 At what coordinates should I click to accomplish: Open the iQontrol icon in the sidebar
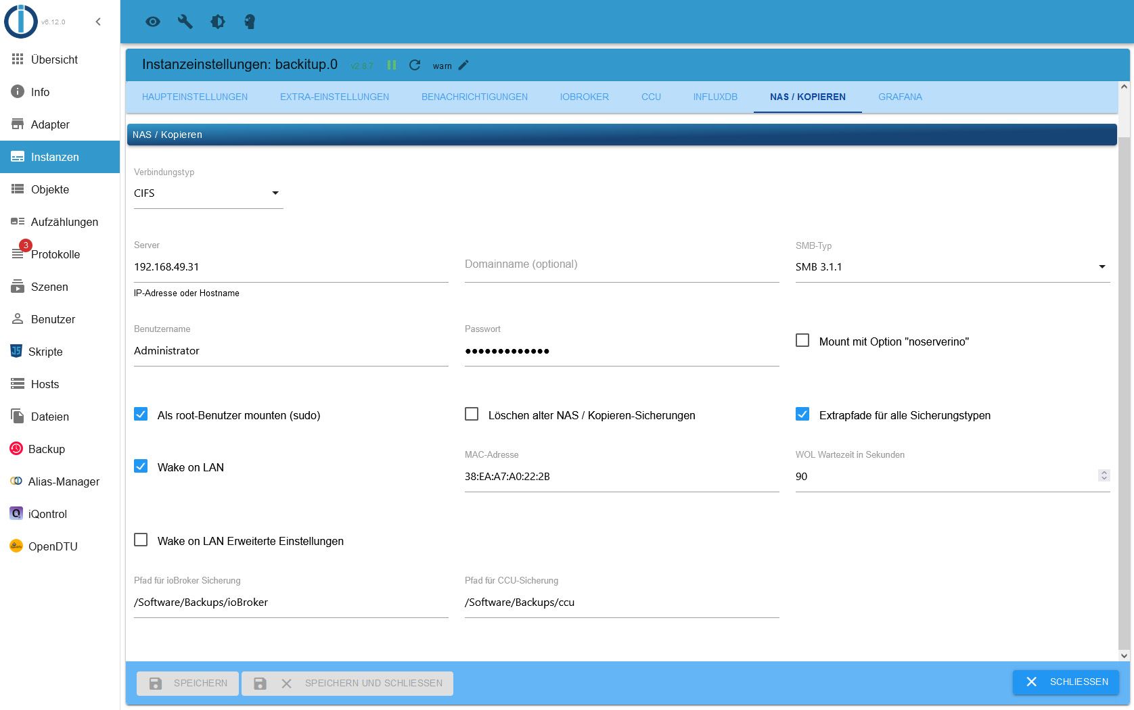point(16,514)
